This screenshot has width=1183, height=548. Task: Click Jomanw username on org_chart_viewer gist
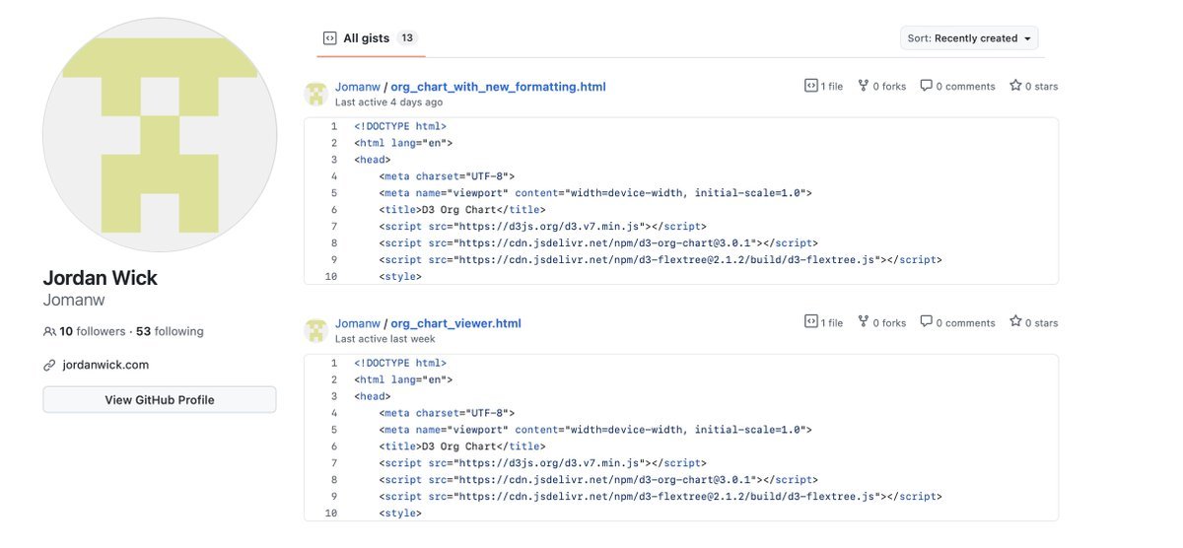point(358,323)
